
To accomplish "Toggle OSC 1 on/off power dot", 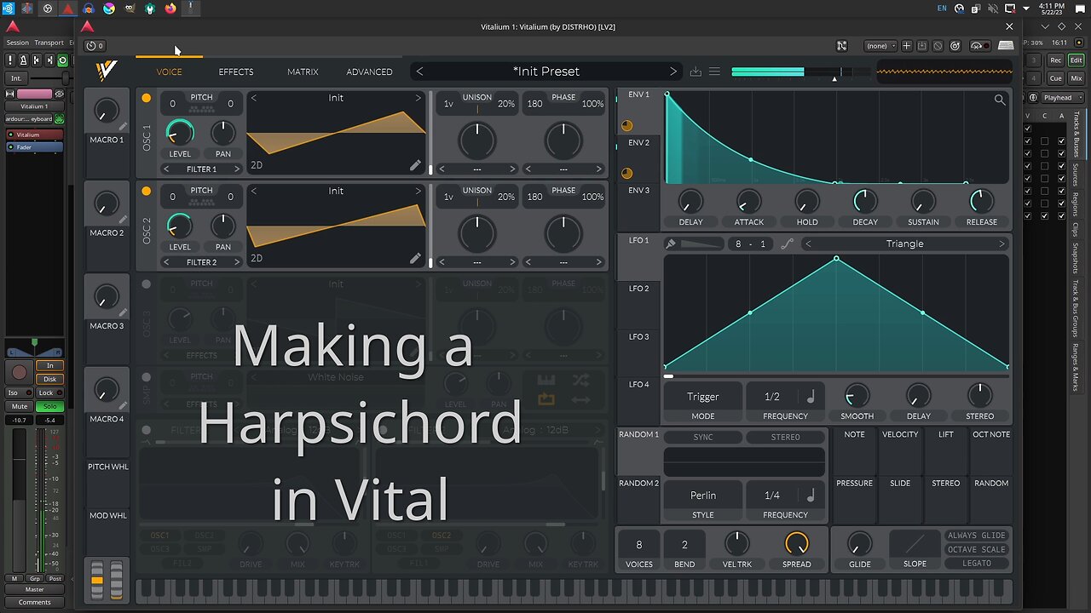I will (147, 99).
